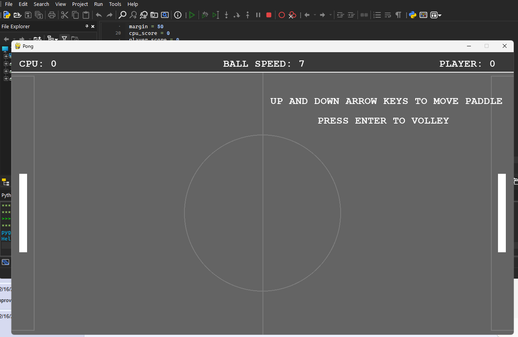Click the Save All icon

coord(39,15)
